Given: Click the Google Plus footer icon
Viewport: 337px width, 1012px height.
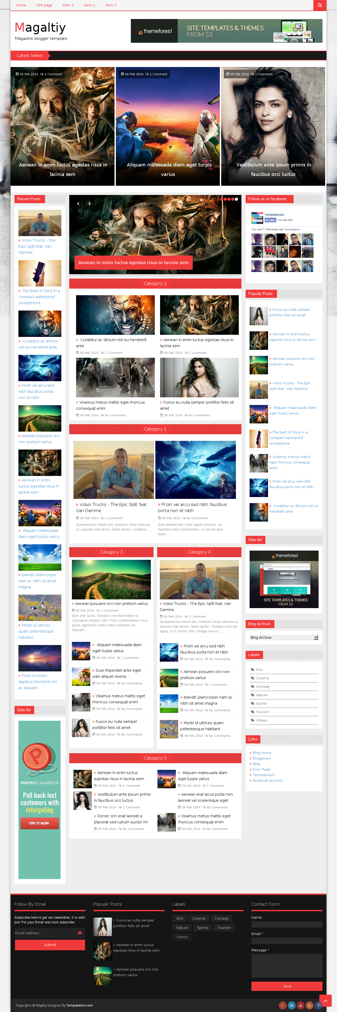Looking at the screenshot, I should [283, 1005].
